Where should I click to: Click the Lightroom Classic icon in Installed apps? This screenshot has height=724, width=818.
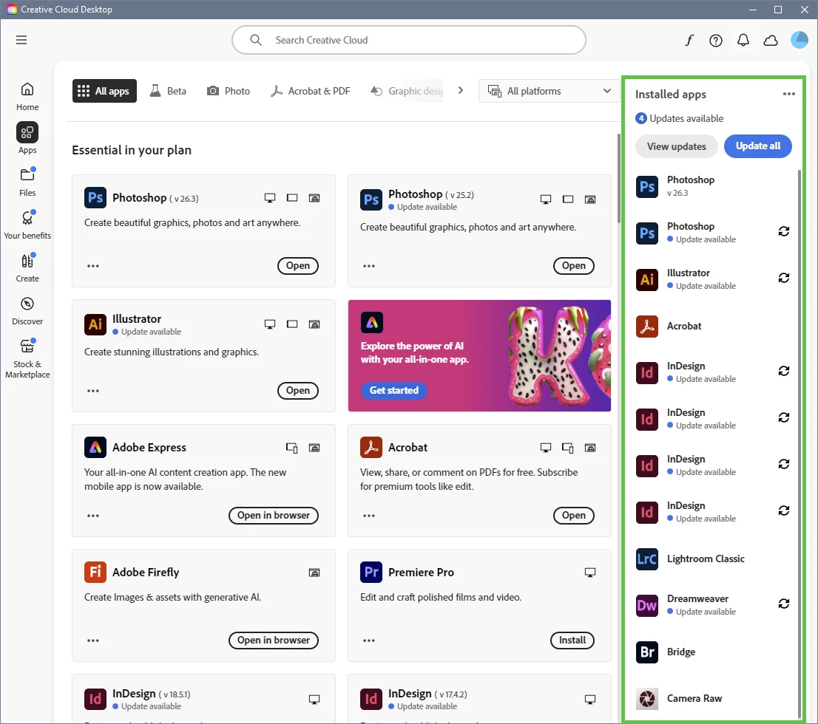click(647, 559)
